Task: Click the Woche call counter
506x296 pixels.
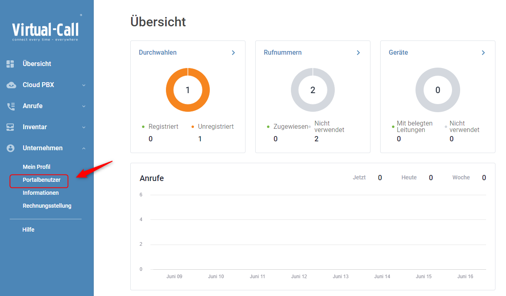Action: [x=469, y=178]
